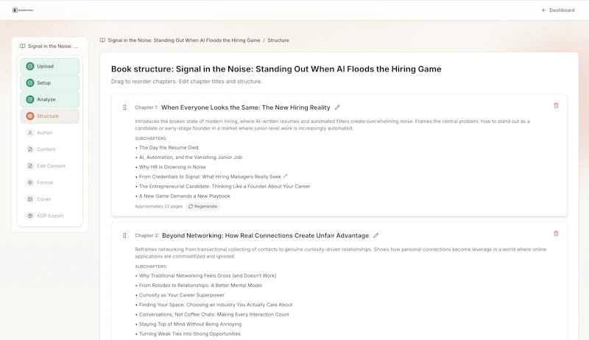The width and height of the screenshot is (589, 340).
Task: Select subchapter 'The Entrepreneurial Candidate'
Action: 225,186
